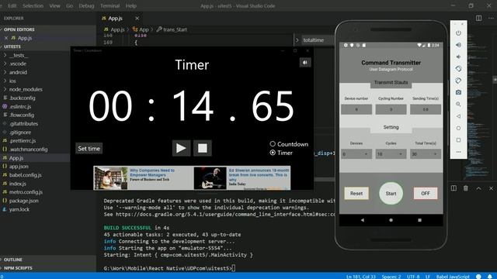This screenshot has width=497, height=279.
Task: Click Babel JavaScript language mode in status bar
Action: coord(452,277)
